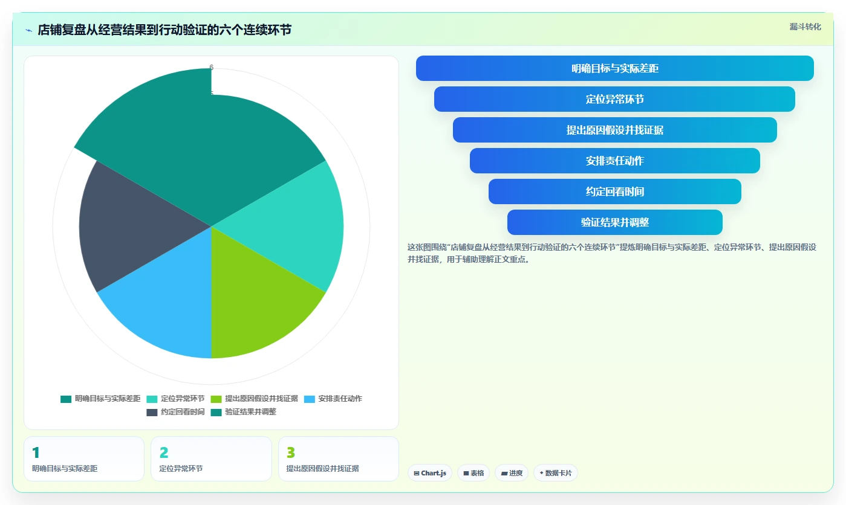
Task: Click the 验证结果并调整 funnel bar
Action: [615, 222]
